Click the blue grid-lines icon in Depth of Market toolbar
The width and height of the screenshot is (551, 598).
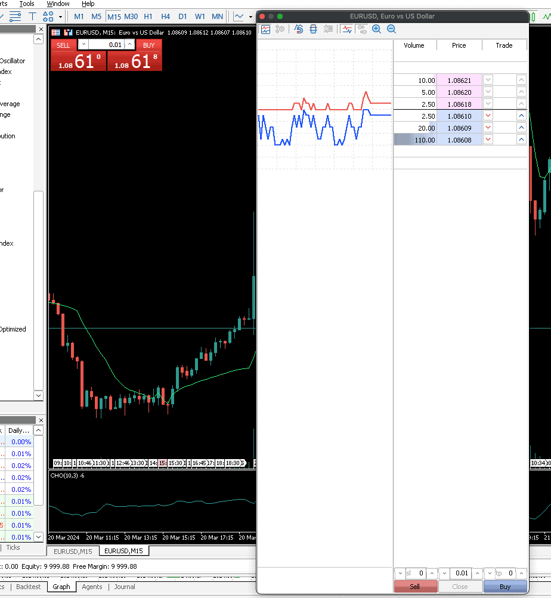[313, 29]
